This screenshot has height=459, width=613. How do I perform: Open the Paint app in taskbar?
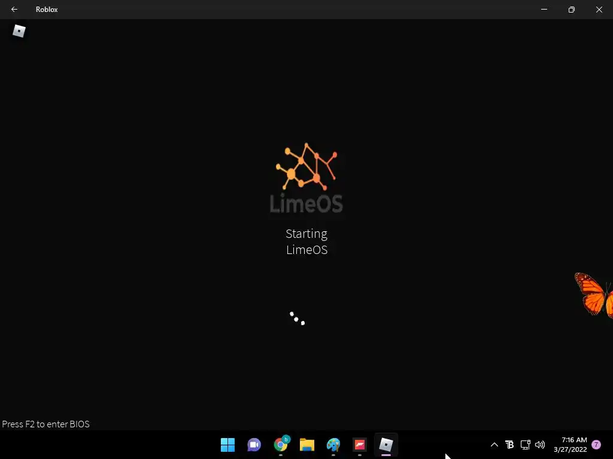click(x=333, y=445)
